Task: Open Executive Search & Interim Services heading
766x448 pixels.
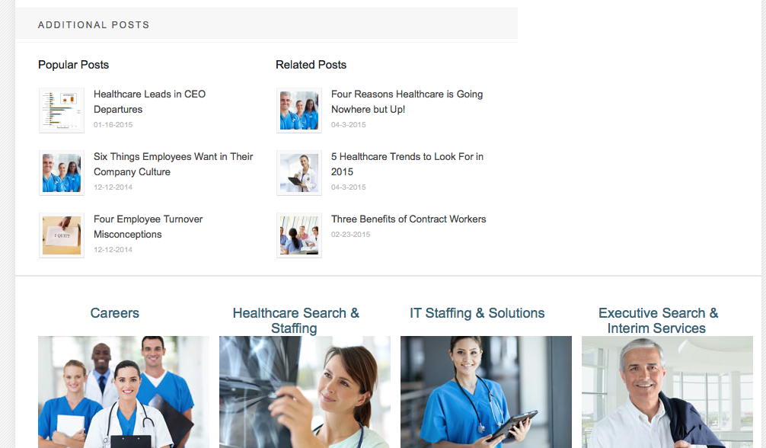Action: pos(658,320)
